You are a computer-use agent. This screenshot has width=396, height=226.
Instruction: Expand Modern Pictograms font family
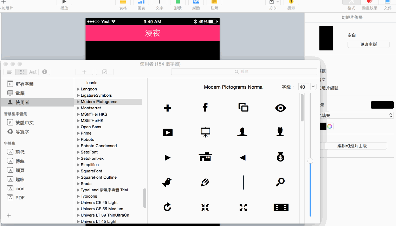[x=78, y=102]
